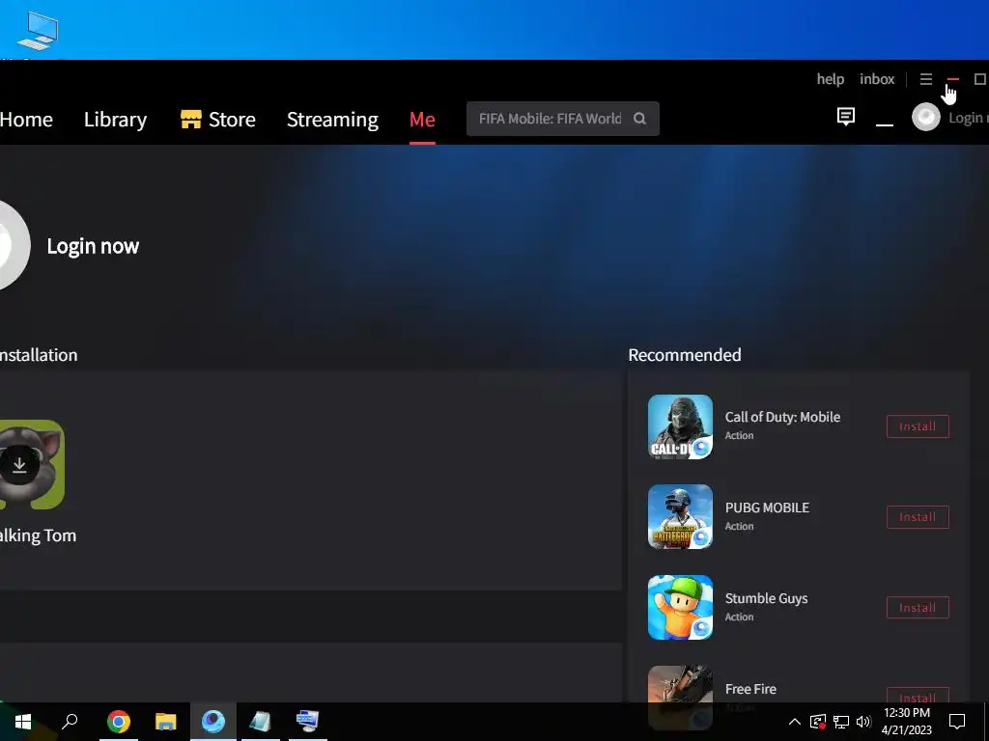Click the notepad-style taskbar icon
The height and width of the screenshot is (741, 989).
coord(261,721)
